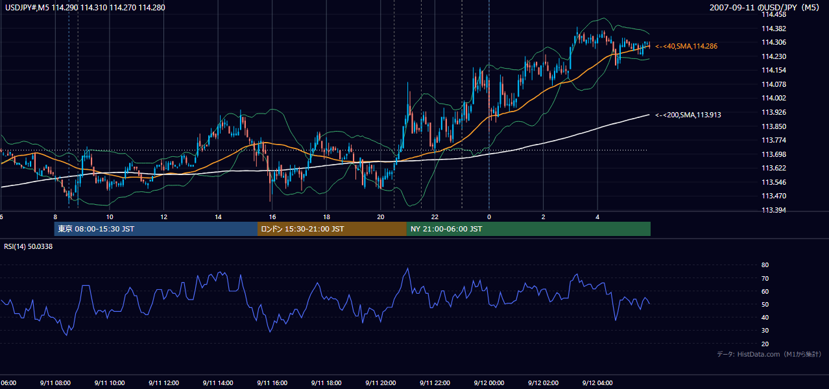Click hour tick 18 under price chart

pos(326,217)
